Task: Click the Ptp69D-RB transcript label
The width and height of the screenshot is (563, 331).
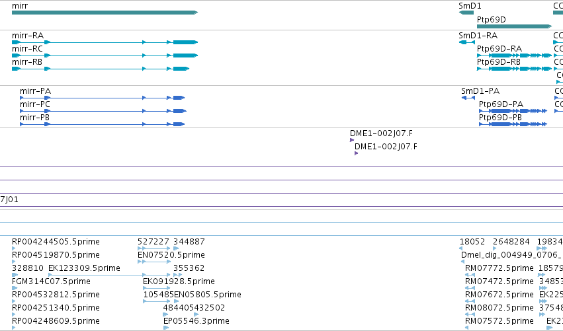Action: pyautogui.click(x=498, y=62)
